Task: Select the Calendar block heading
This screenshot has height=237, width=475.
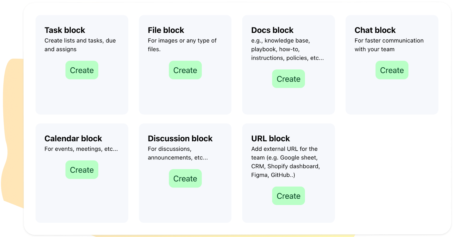Action: click(x=73, y=139)
